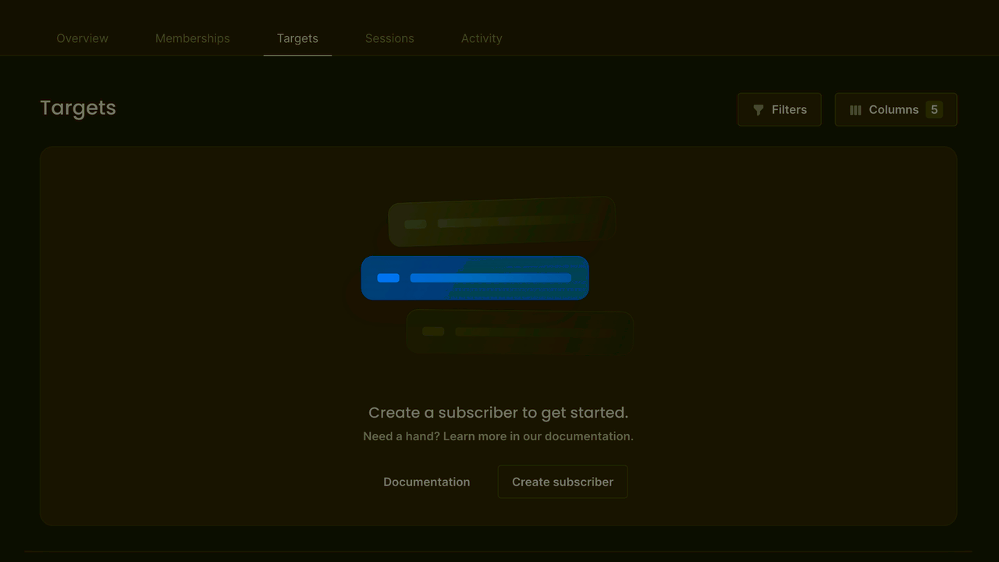Click the bottom faded card illustration

click(519, 333)
